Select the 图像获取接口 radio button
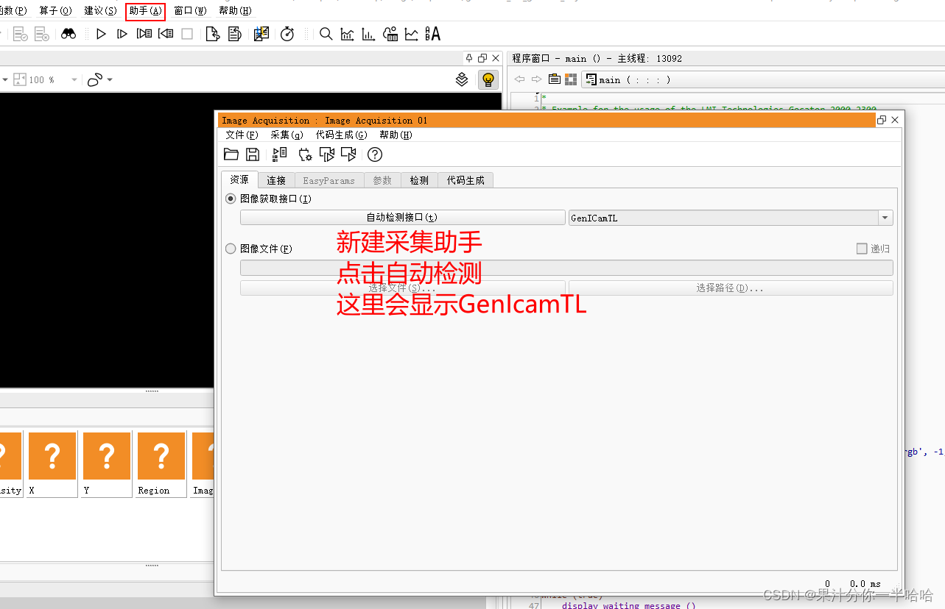Screen dimensions: 945x609 tap(231, 199)
